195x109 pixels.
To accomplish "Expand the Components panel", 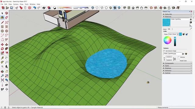I will tap(177, 63).
